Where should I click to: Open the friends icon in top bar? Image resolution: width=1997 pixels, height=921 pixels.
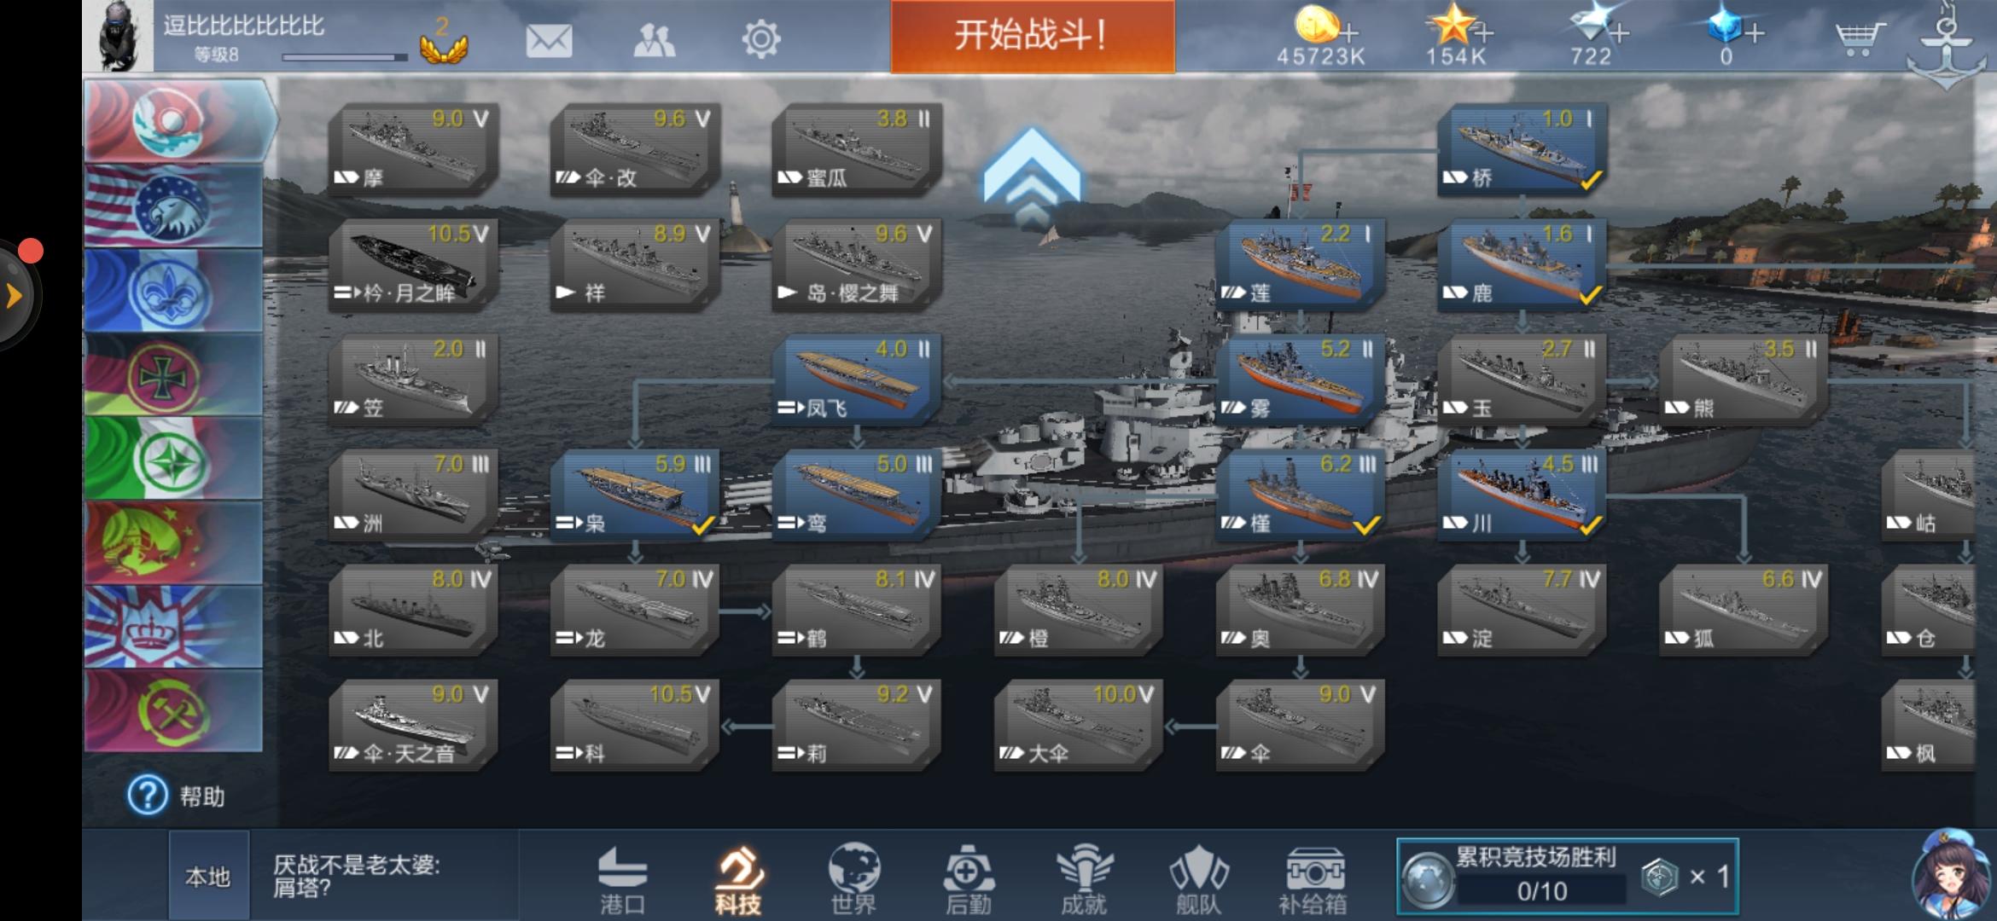point(655,39)
